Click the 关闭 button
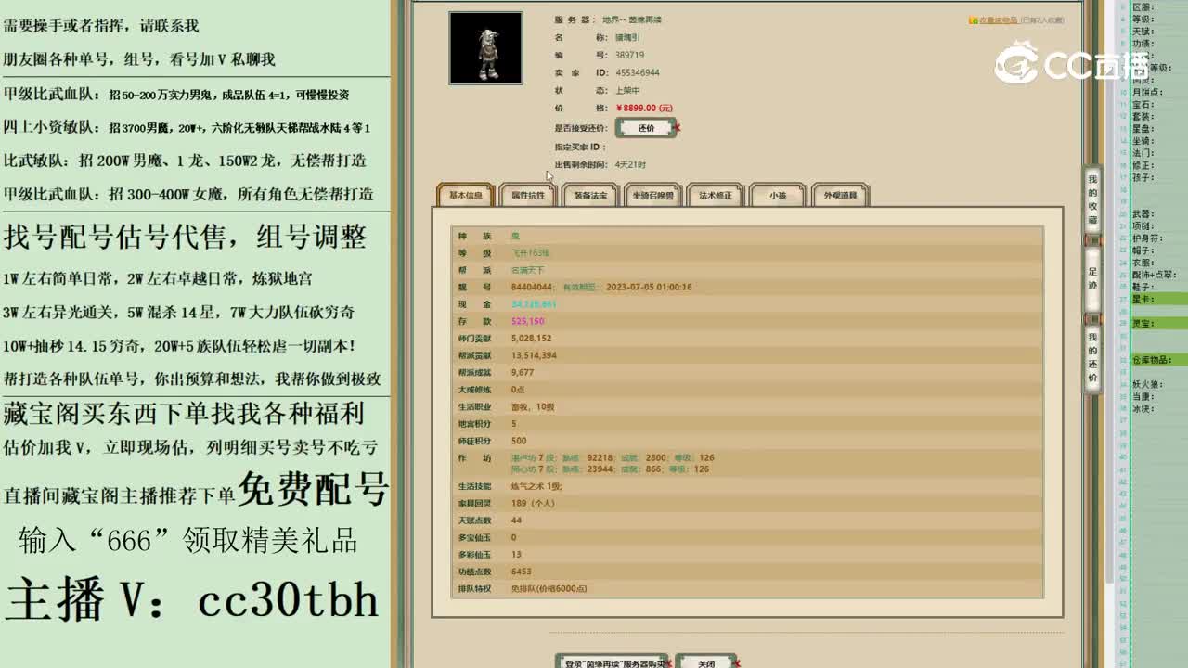The image size is (1188, 668). pos(706,662)
